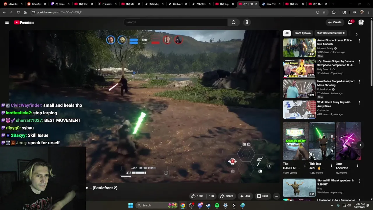Screen dimensions: 373x210
Task: Open the account avatar menu
Action: click(x=361, y=22)
